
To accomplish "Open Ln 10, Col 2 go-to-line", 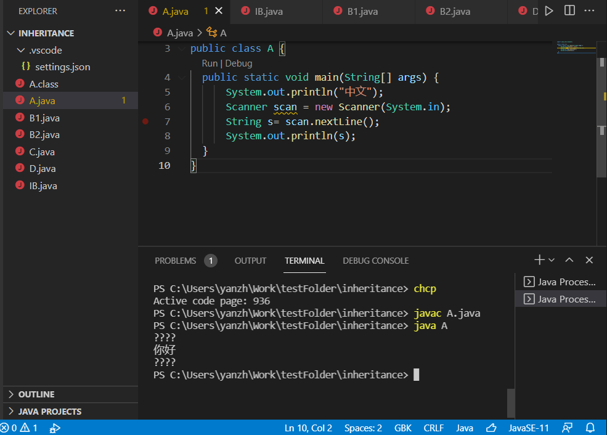I will [308, 428].
